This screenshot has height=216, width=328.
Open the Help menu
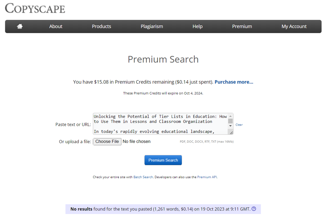(x=197, y=26)
